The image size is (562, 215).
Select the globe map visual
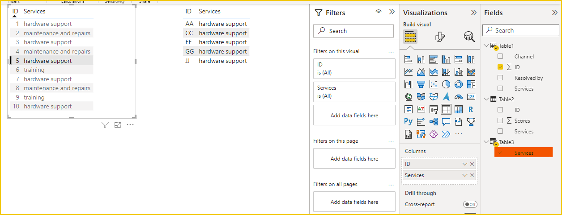pyautogui.click(x=408, y=97)
